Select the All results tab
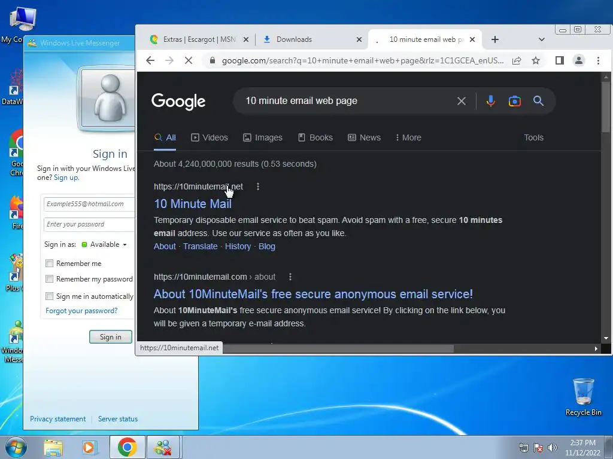The width and height of the screenshot is (613, 459). 165,138
